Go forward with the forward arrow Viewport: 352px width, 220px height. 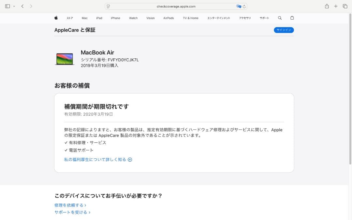pos(31,6)
